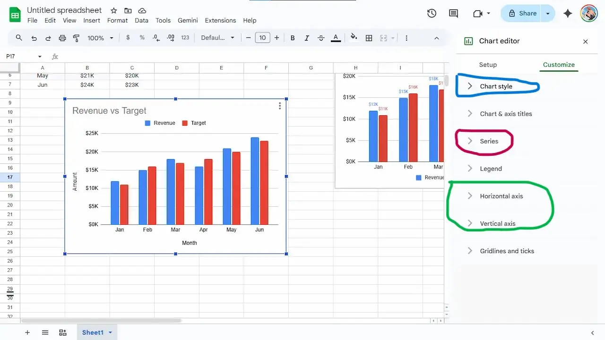605x340 pixels.
Task: Open more number formats 123
Action: [x=185, y=38]
